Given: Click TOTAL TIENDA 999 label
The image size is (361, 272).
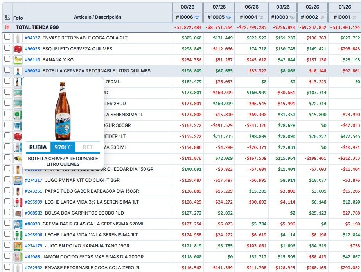Looking at the screenshot, I should (x=37, y=27).
